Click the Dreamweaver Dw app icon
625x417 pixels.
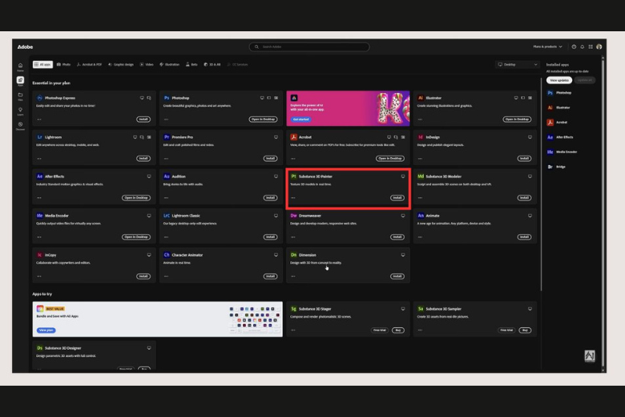pyautogui.click(x=294, y=216)
